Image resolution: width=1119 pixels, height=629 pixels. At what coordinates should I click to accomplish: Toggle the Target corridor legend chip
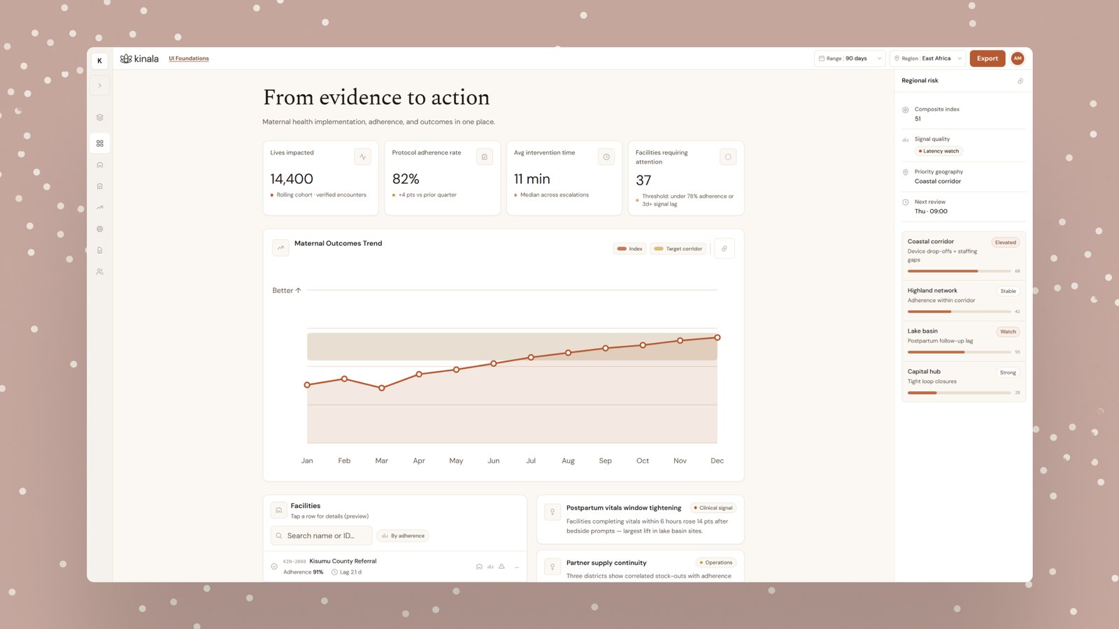coord(678,249)
